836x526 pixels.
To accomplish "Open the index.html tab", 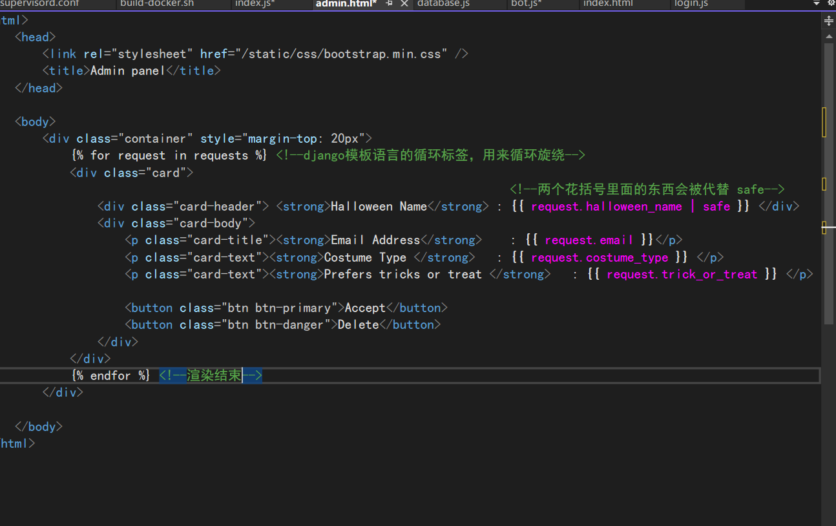I will click(x=608, y=4).
